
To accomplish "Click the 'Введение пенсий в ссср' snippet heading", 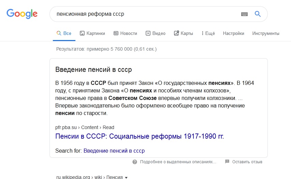I will (x=93, y=69).
